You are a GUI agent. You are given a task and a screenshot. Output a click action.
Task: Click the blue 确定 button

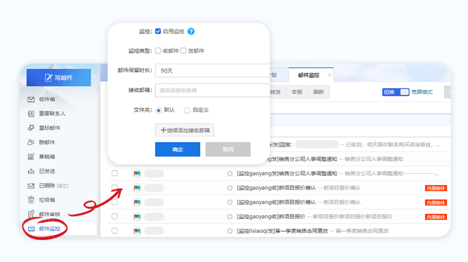tap(178, 149)
